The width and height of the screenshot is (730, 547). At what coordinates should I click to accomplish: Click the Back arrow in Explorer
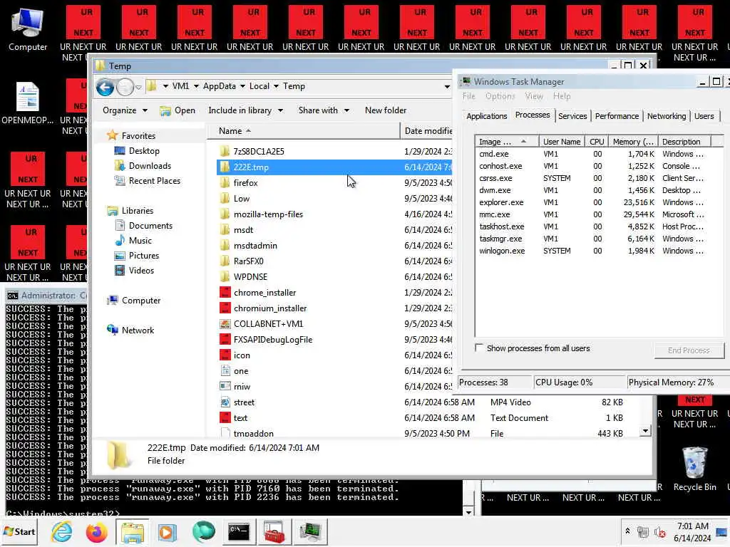[x=106, y=87]
